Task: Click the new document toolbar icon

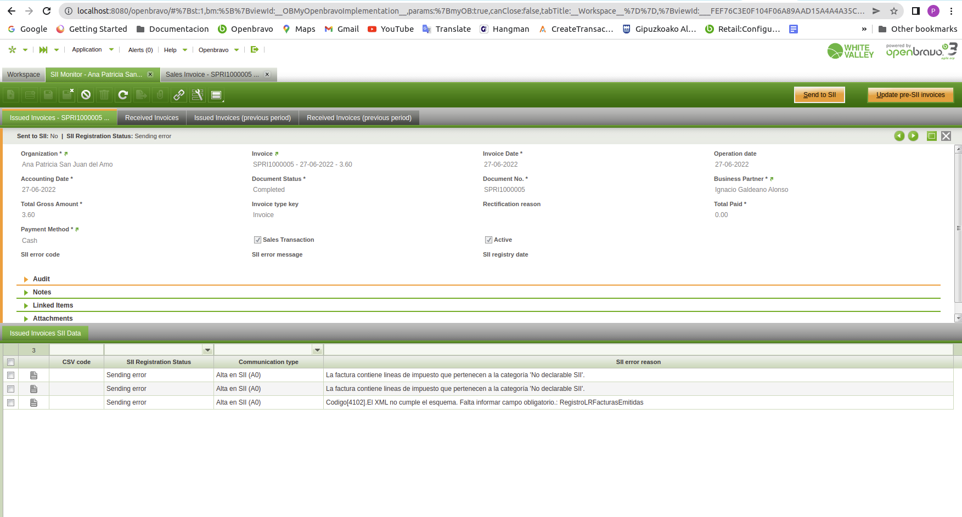Action: point(11,95)
